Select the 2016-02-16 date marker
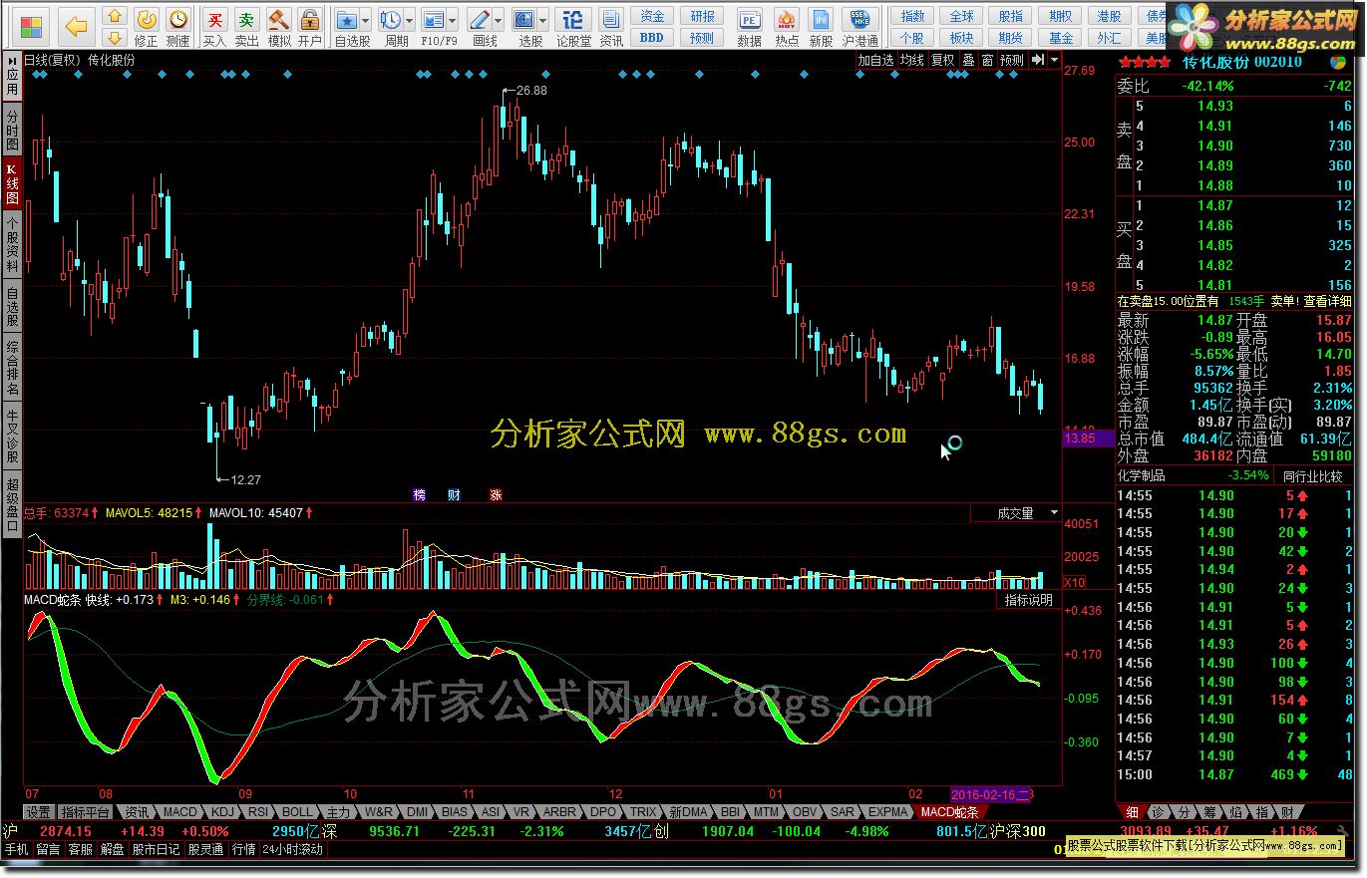 [991, 794]
